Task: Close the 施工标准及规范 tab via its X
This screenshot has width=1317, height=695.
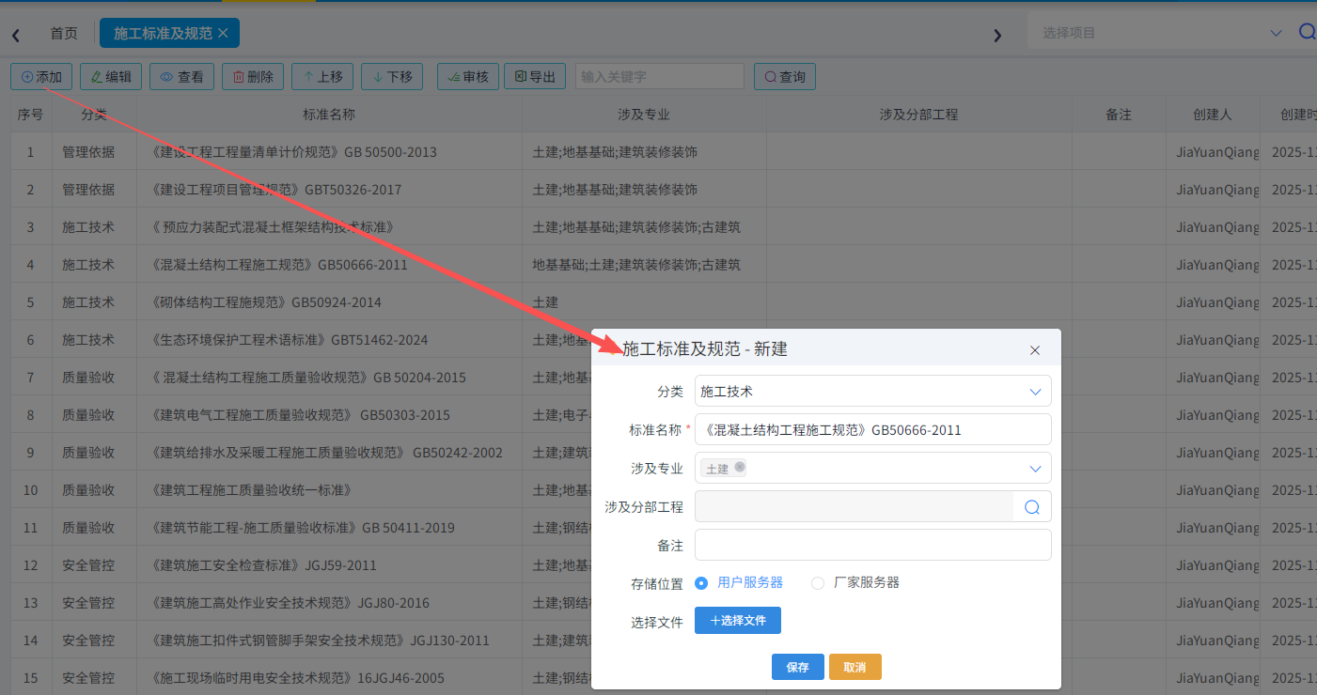Action: coord(223,33)
